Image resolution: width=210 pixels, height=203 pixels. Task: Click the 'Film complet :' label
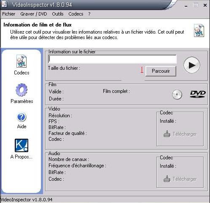click(x=116, y=91)
